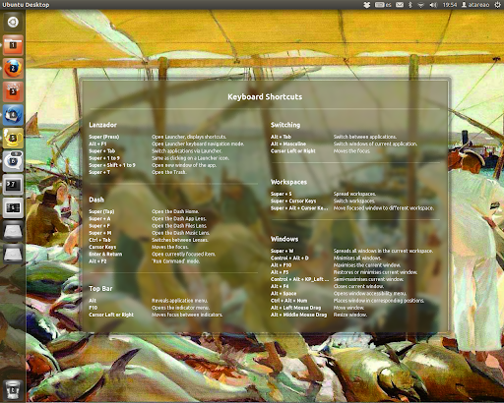Click the 'F10' Top Bar shortcut entry
Screen dimensions: 504x403
[x=94, y=308]
